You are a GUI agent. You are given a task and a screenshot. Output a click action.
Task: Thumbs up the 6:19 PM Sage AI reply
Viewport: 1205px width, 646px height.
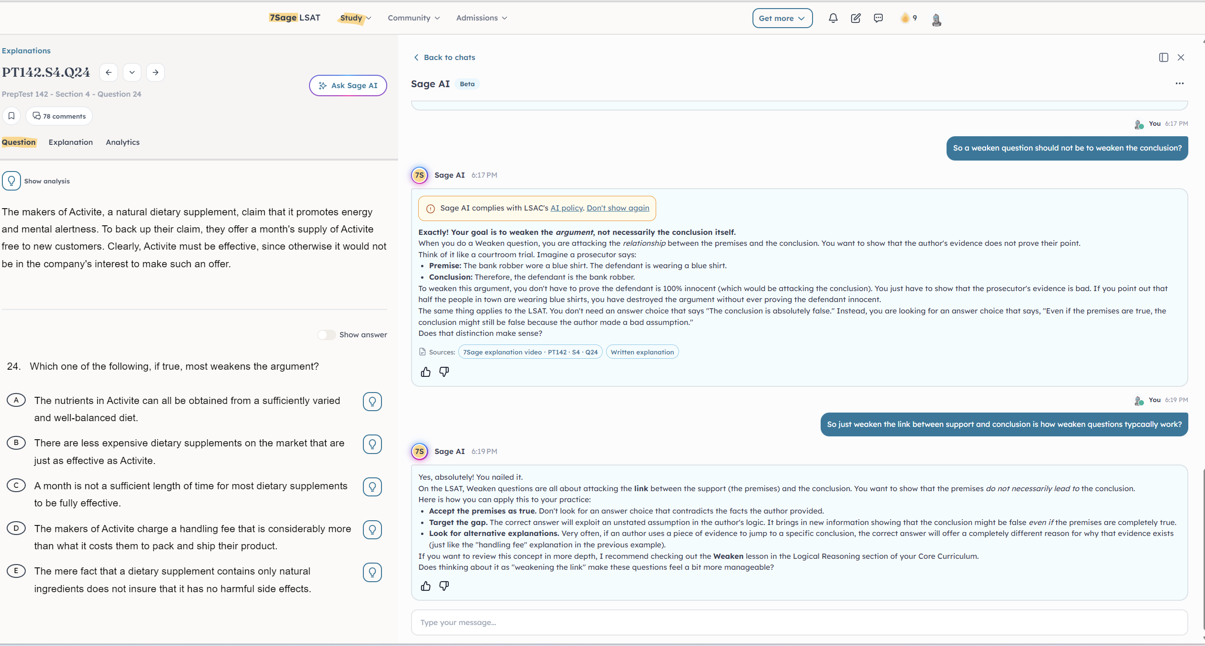[x=426, y=586]
